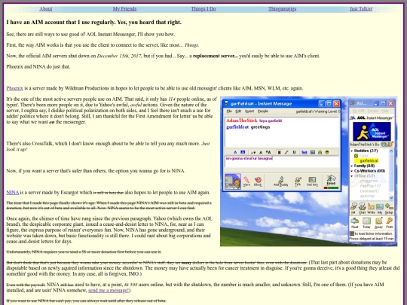The width and height of the screenshot is (407, 305).
Task: Click the Prefs wrench icon in buddy list
Action: click(x=390, y=223)
